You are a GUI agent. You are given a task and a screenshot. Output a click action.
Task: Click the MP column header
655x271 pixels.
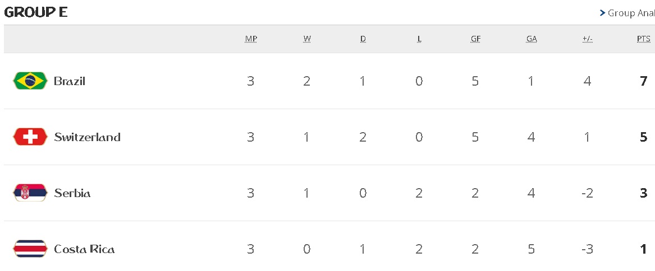(x=251, y=39)
